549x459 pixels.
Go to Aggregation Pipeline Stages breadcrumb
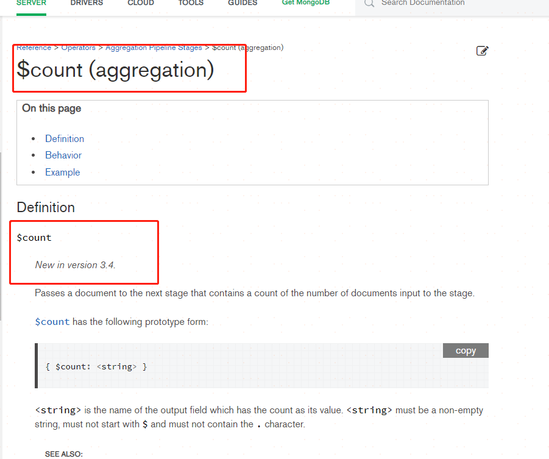152,47
